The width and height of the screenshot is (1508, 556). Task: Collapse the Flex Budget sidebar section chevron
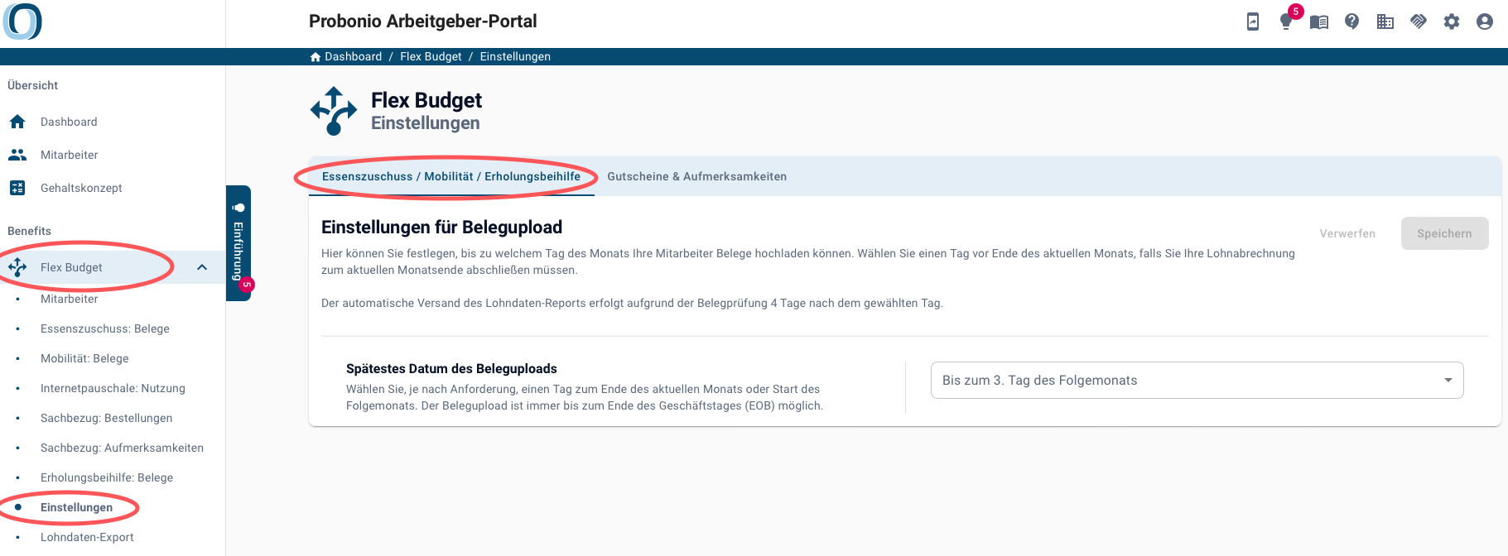click(x=202, y=267)
